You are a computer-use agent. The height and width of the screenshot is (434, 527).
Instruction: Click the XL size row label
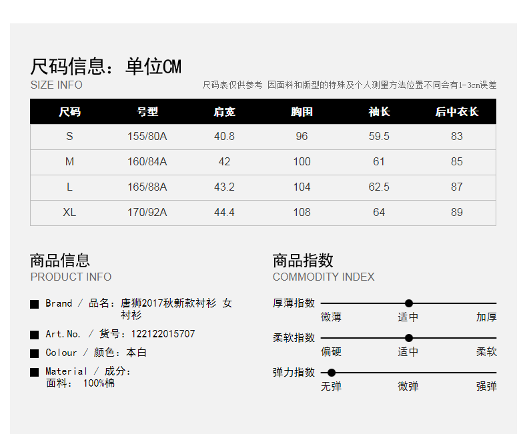pos(69,213)
